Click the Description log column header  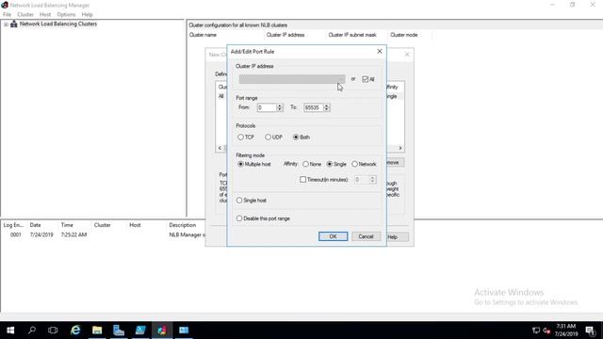tap(183, 225)
